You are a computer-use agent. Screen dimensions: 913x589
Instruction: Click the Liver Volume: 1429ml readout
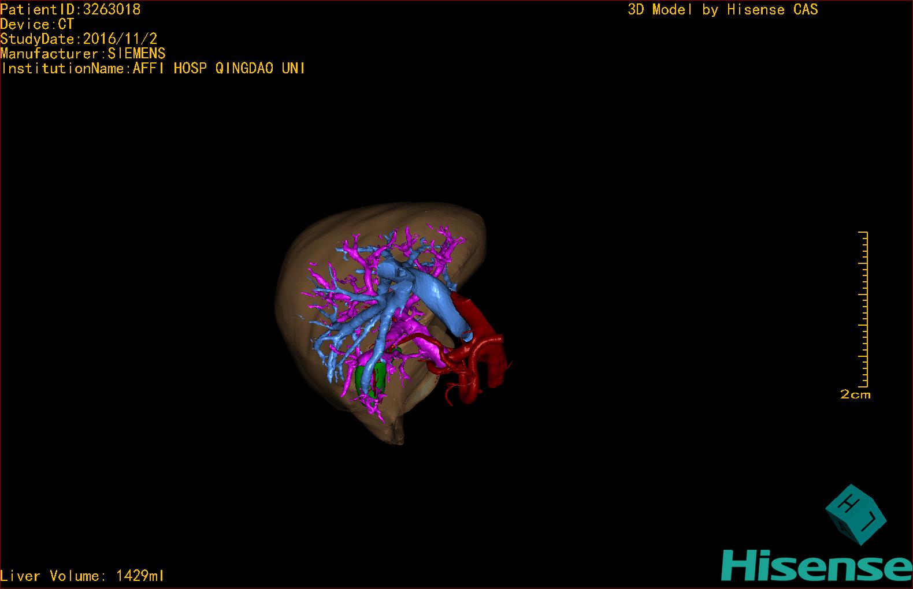click(x=82, y=576)
